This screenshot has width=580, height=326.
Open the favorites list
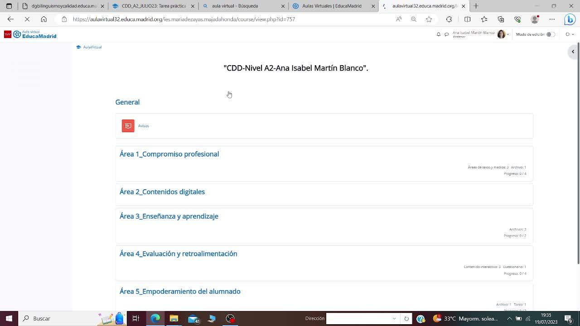(484, 19)
